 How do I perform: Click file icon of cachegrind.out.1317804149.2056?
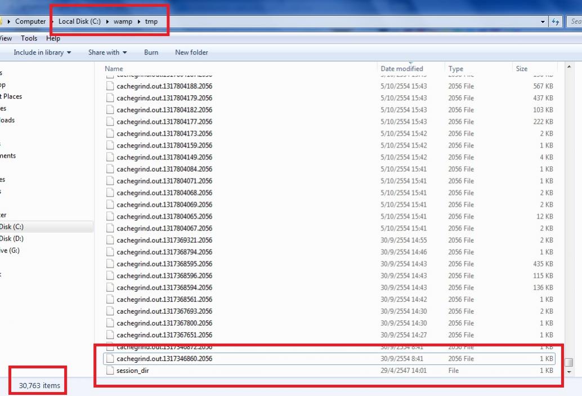110,157
